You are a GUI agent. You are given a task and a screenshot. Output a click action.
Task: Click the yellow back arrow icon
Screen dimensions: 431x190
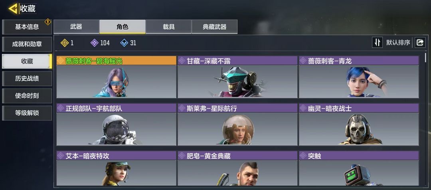[x=13, y=9]
